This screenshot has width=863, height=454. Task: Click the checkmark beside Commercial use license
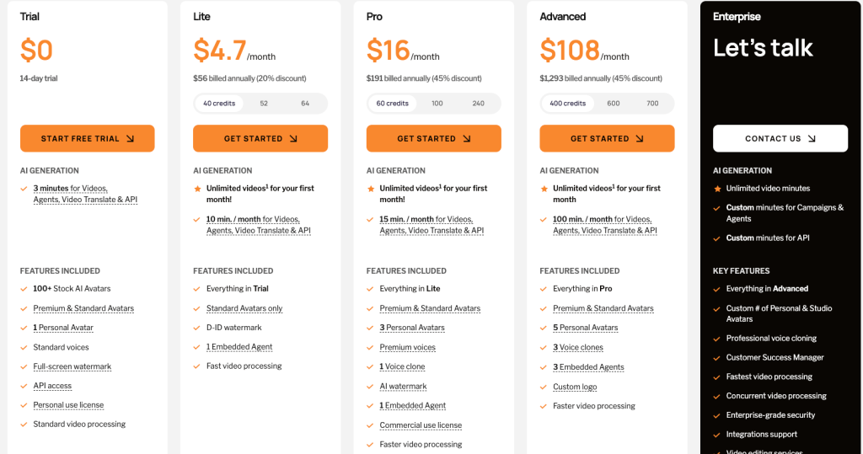pos(370,425)
